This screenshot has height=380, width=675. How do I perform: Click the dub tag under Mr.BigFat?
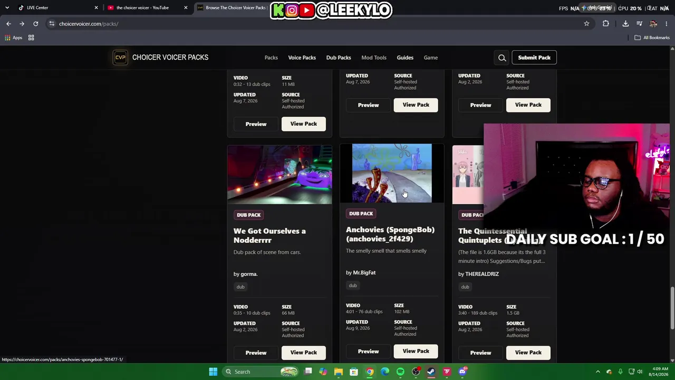pyautogui.click(x=353, y=286)
